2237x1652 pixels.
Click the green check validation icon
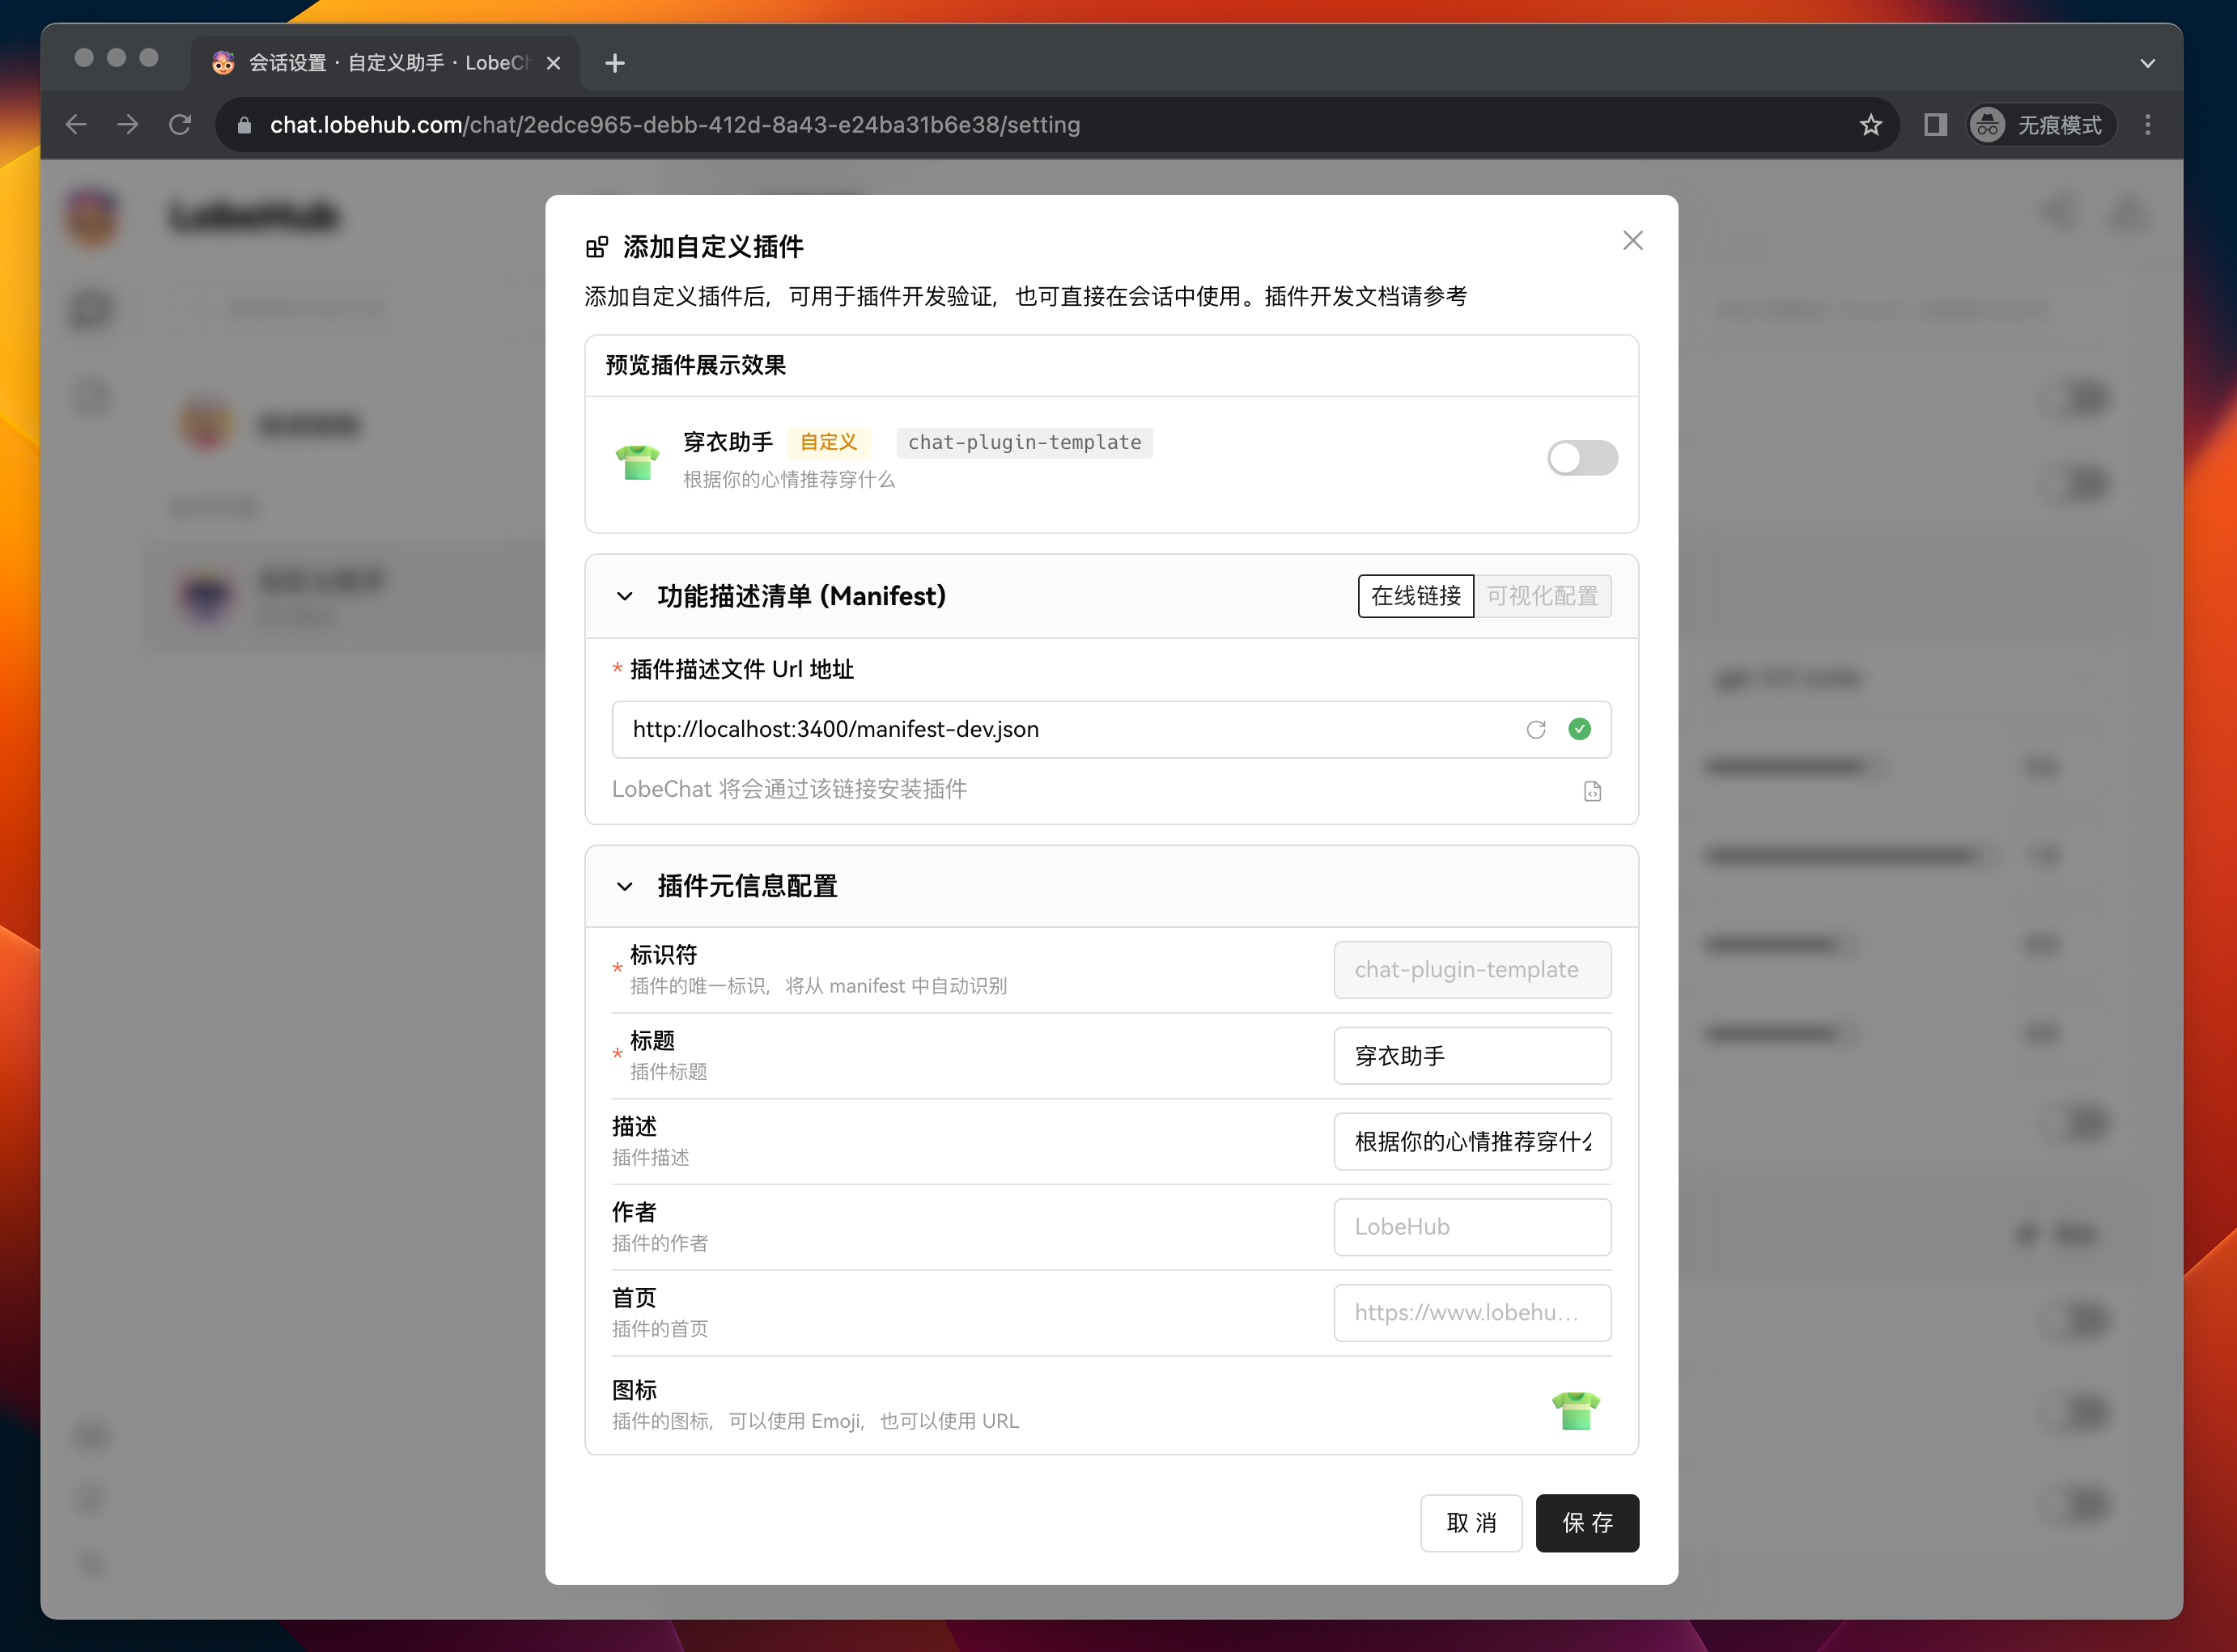click(x=1579, y=729)
